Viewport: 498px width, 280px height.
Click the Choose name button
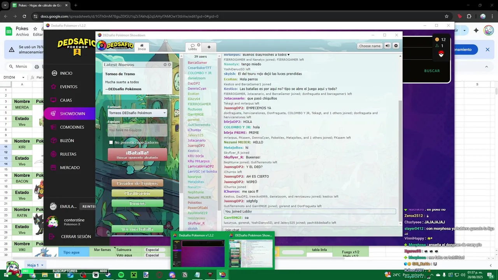pyautogui.click(x=370, y=46)
